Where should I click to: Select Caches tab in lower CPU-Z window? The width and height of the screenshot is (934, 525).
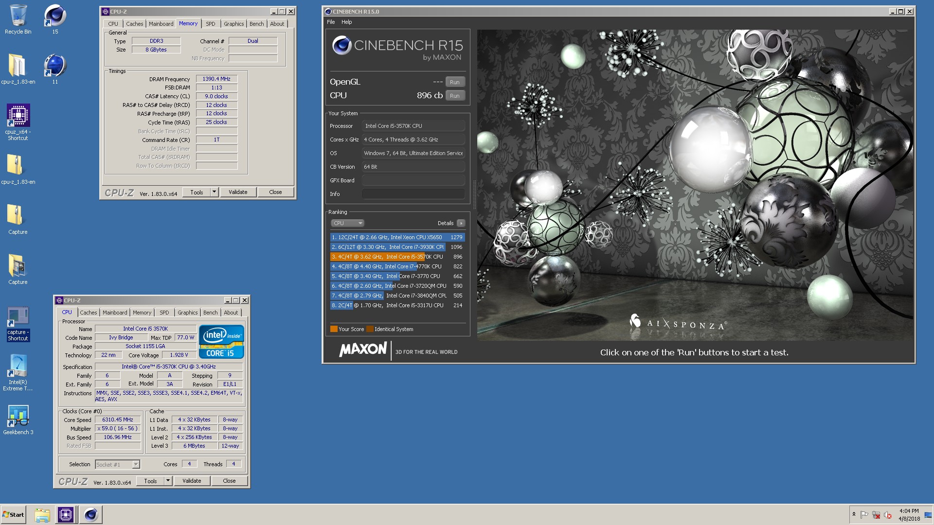point(89,313)
